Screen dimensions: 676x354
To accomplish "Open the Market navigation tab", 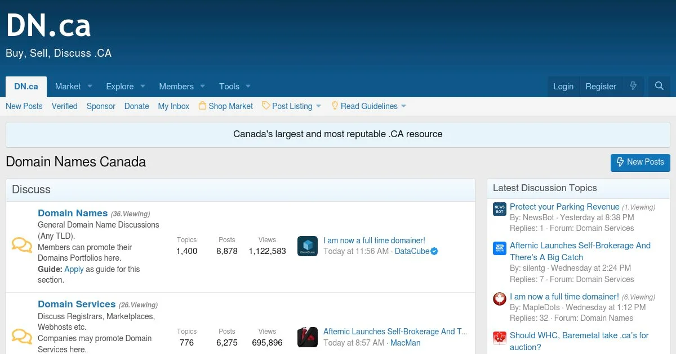I will 68,87.
